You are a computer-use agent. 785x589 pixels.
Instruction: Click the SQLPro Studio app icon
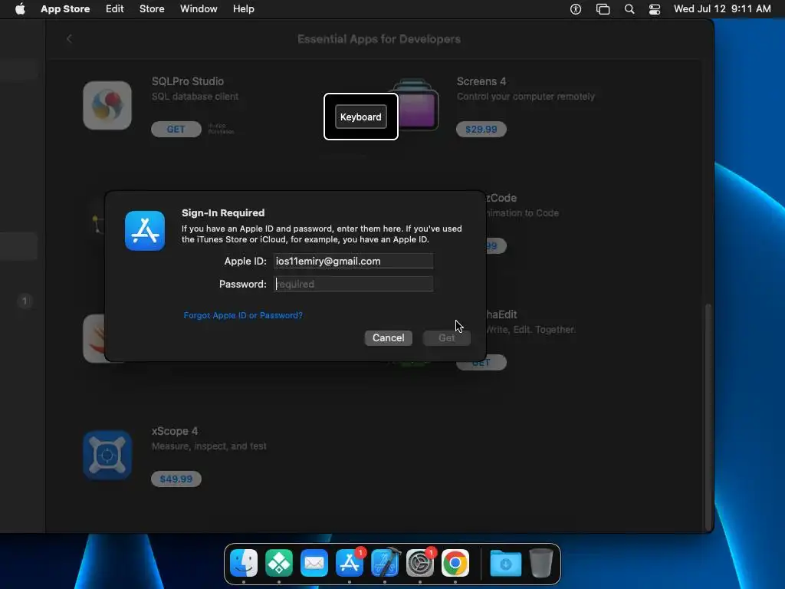point(107,105)
